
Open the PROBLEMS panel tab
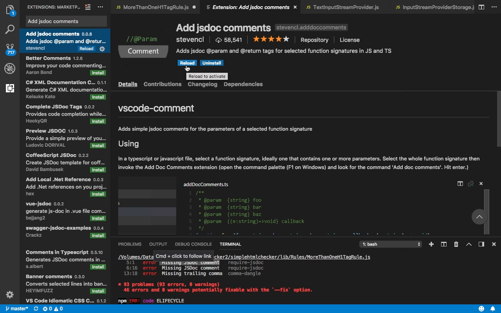tap(130, 244)
